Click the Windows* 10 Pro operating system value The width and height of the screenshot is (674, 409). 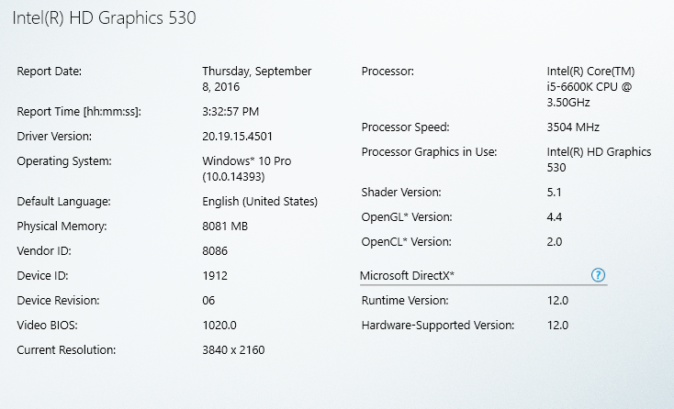pyautogui.click(x=247, y=169)
